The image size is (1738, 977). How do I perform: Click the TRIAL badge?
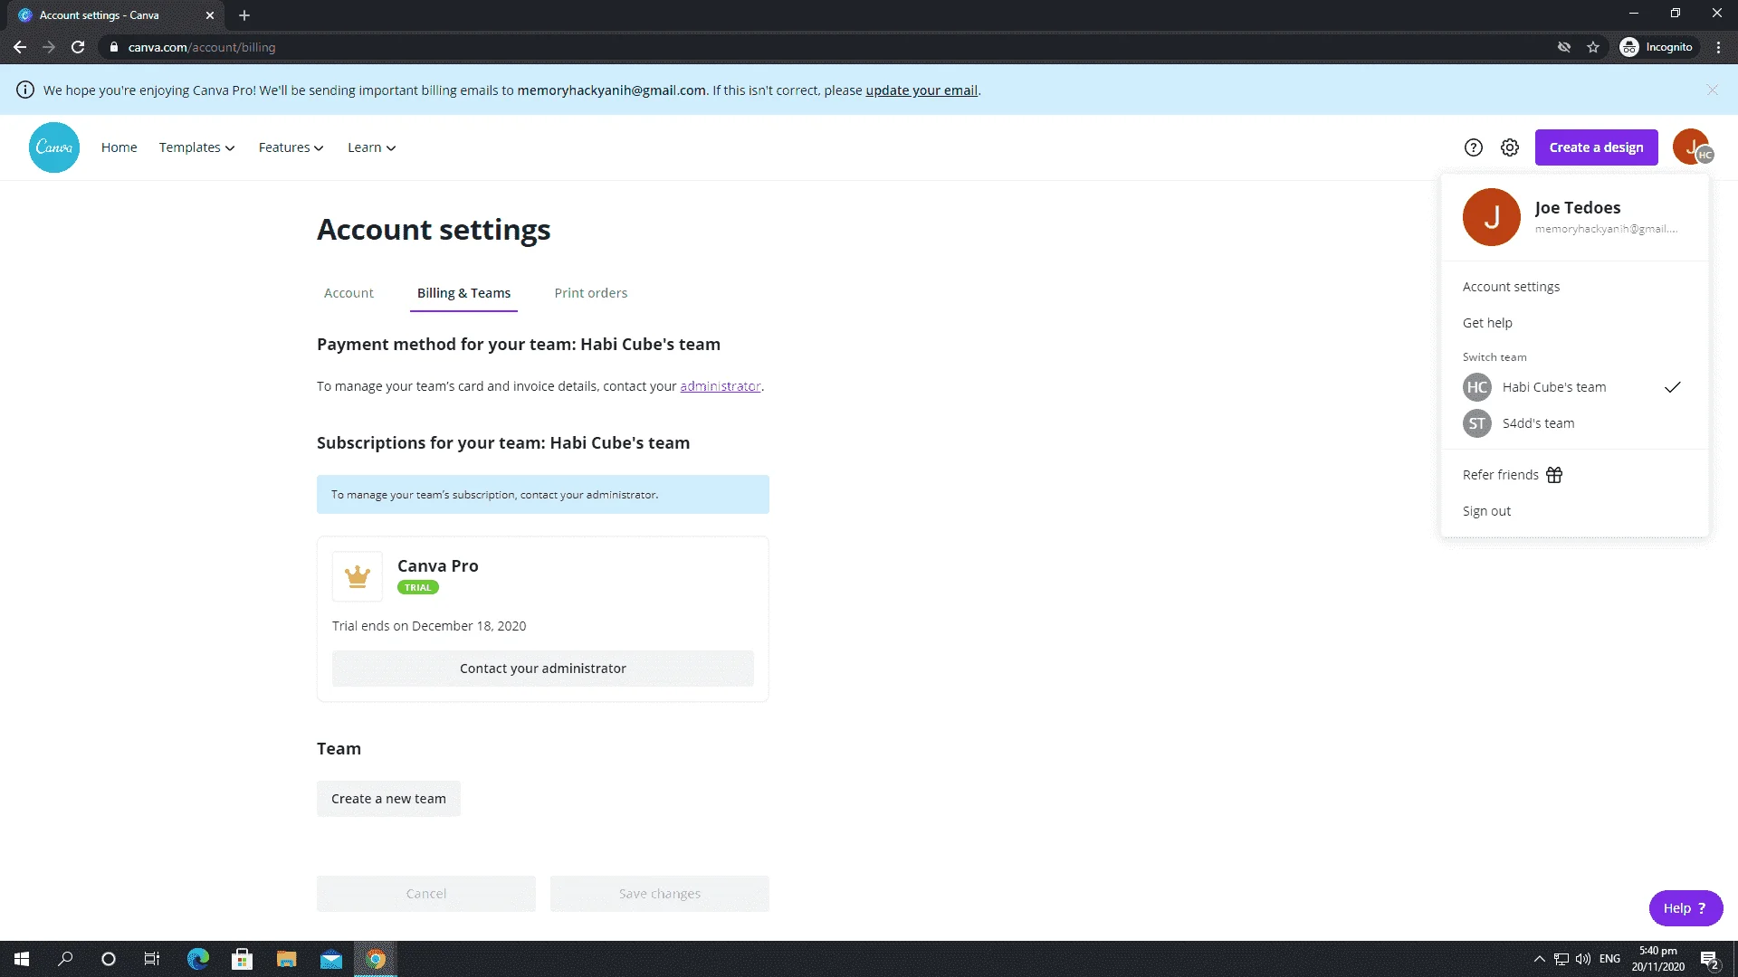pos(418,587)
